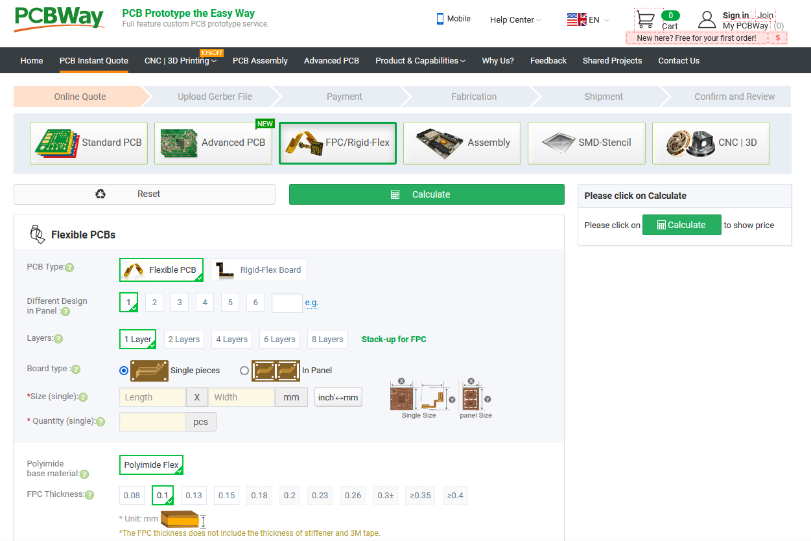
Task: Select the CNC | 3D product card
Action: coord(711,143)
